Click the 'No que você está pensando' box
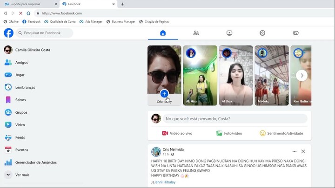 pos(235,118)
